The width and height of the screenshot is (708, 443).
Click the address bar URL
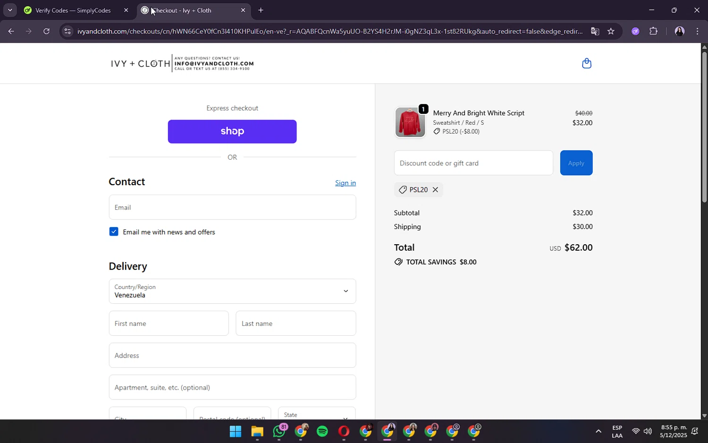coord(330,31)
